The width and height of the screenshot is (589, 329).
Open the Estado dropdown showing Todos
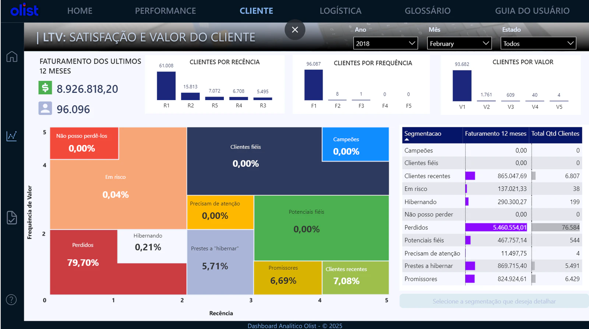click(538, 43)
